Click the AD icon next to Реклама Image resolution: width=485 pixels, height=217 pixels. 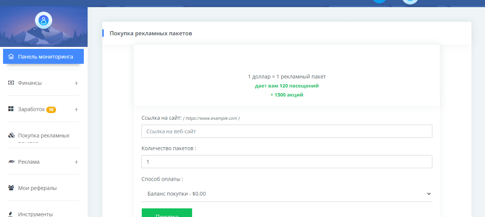(11, 162)
